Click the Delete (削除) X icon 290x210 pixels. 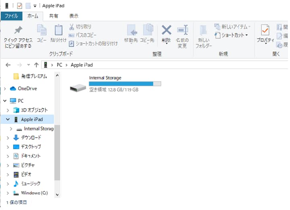[x=166, y=30]
